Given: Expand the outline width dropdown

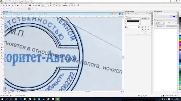Looking at the screenshot, I should 140,19.
